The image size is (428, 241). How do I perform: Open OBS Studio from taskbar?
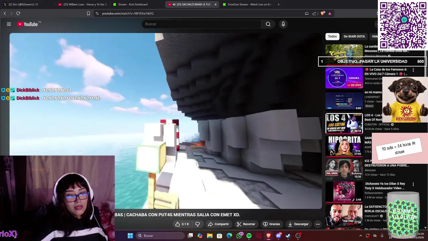[x=298, y=236]
